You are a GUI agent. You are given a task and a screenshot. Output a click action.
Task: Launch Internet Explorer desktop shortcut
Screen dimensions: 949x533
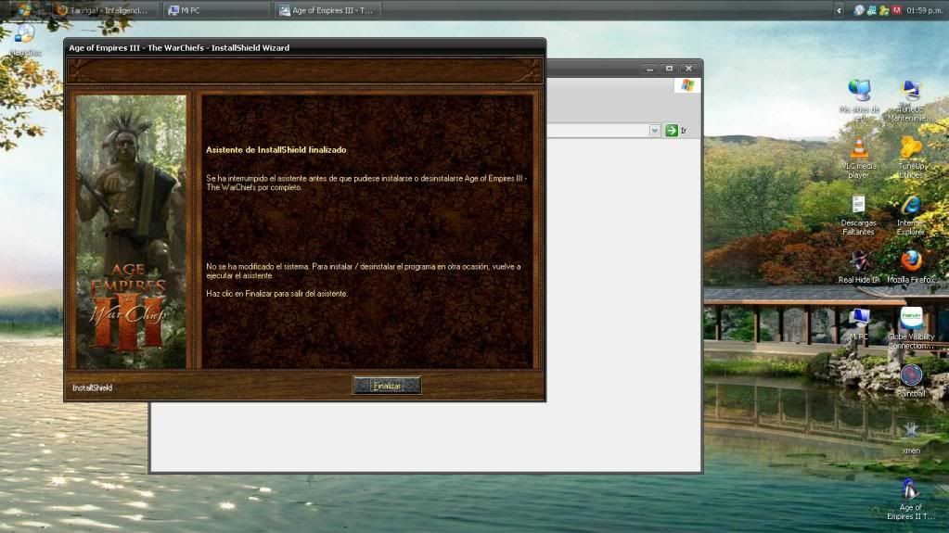click(910, 215)
